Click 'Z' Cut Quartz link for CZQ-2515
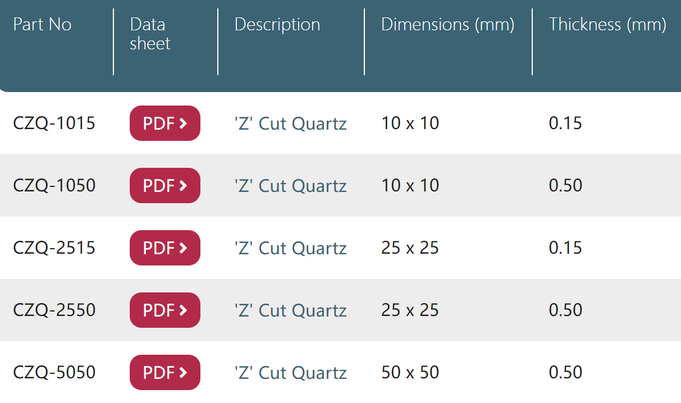 pyautogui.click(x=291, y=248)
